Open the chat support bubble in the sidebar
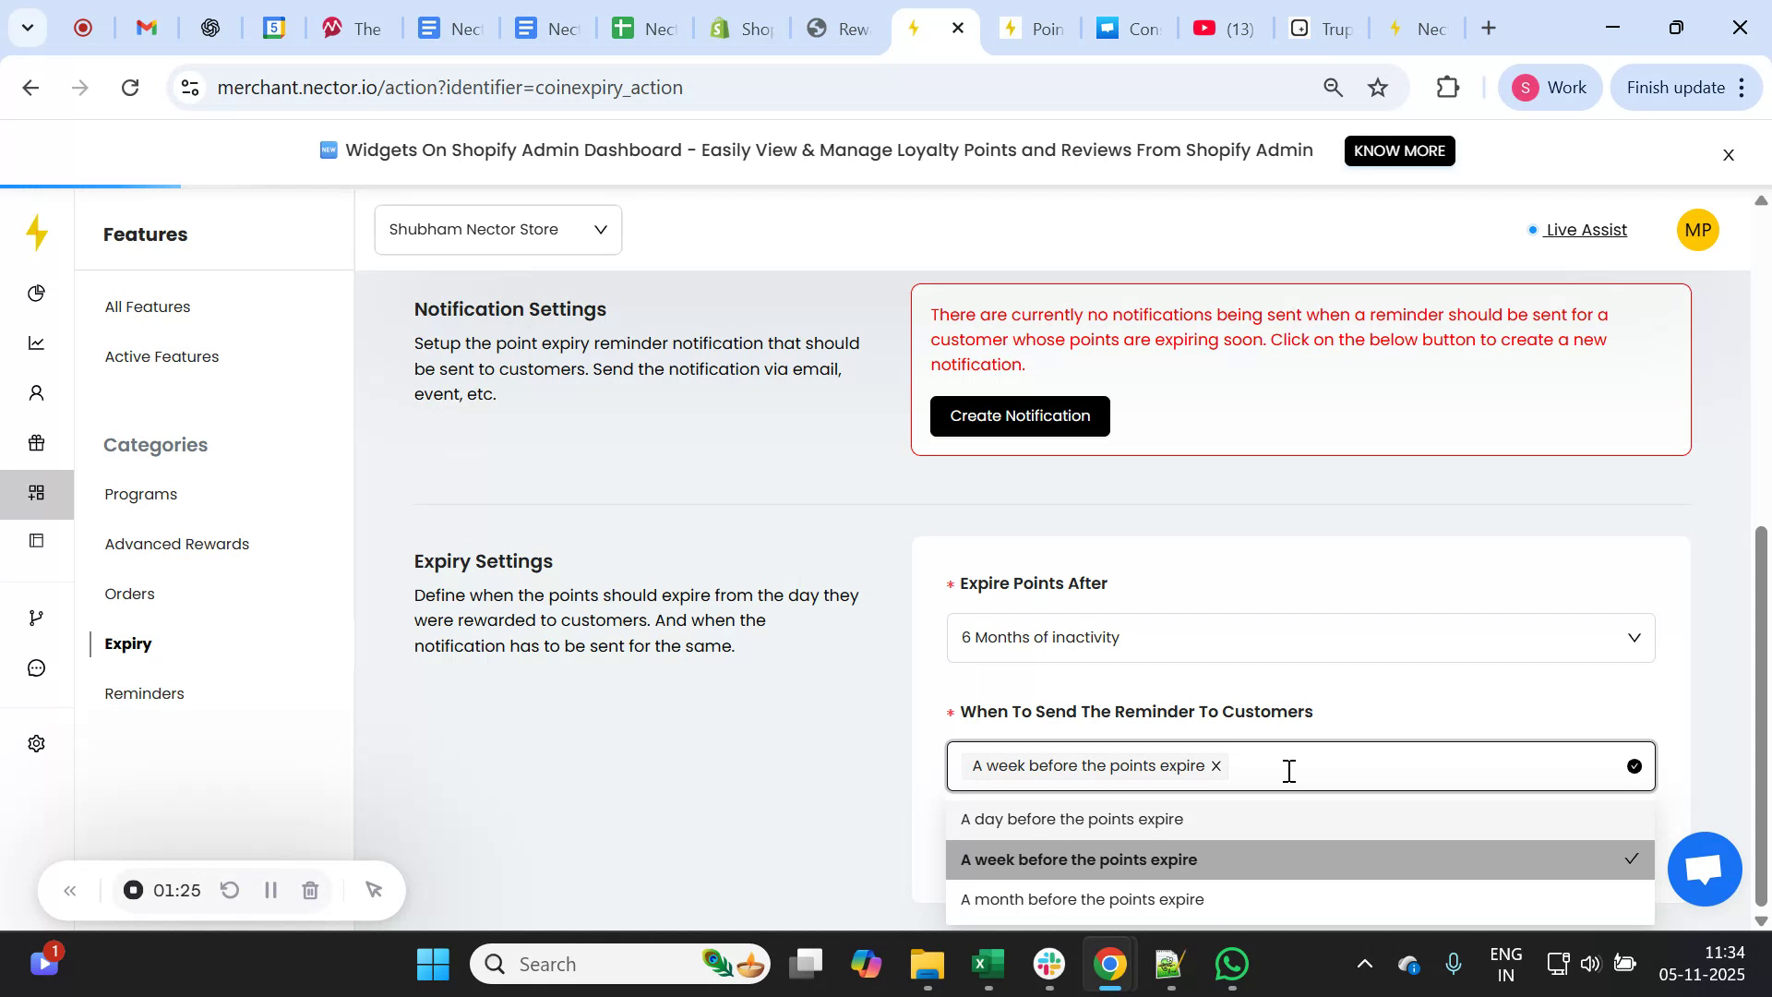Screen dimensions: 1772x997 click(36, 667)
